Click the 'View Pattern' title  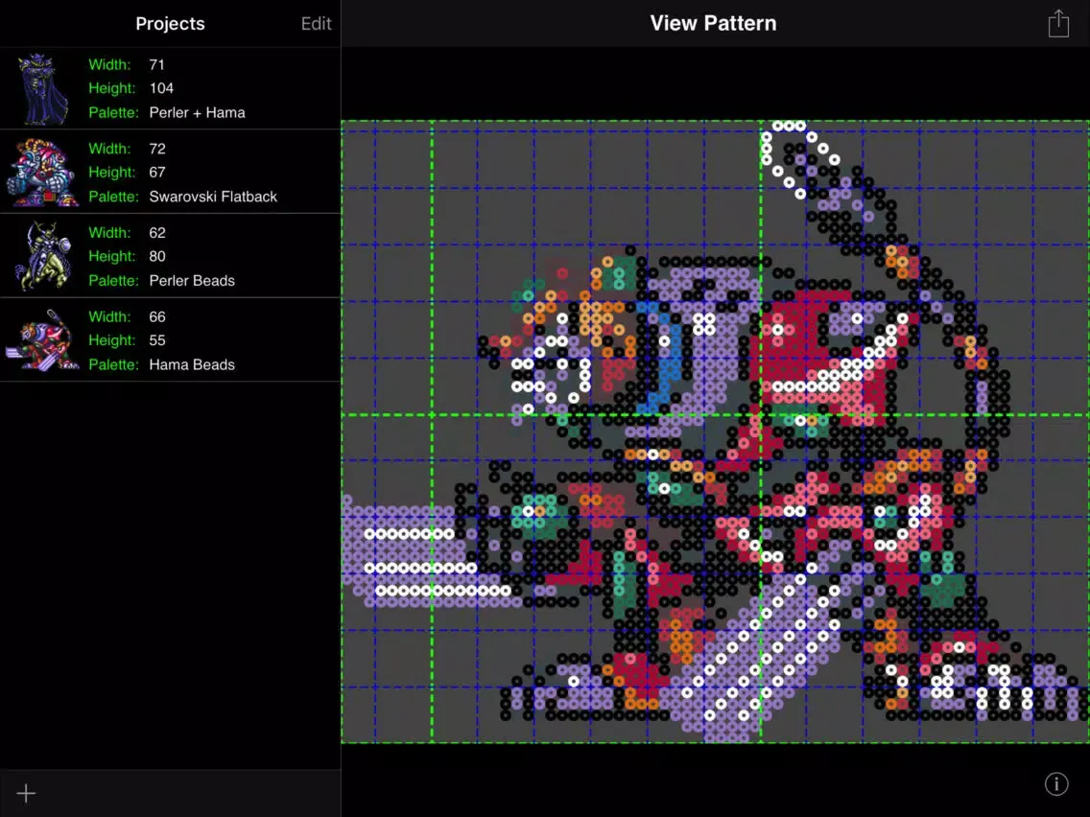click(713, 23)
